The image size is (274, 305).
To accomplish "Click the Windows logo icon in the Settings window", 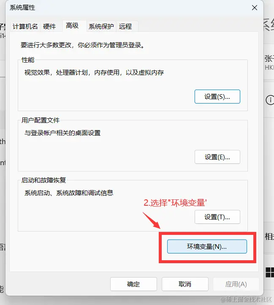I will coord(270,272).
